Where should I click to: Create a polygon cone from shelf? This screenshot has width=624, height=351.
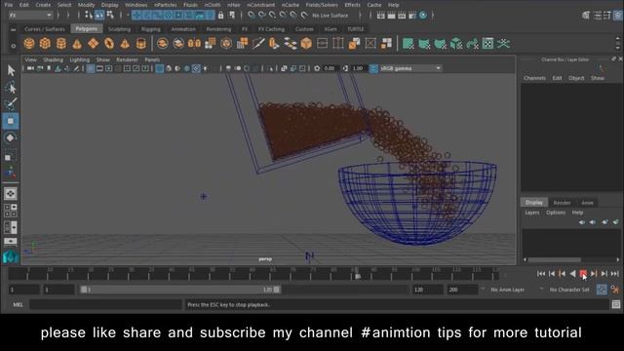click(x=77, y=43)
